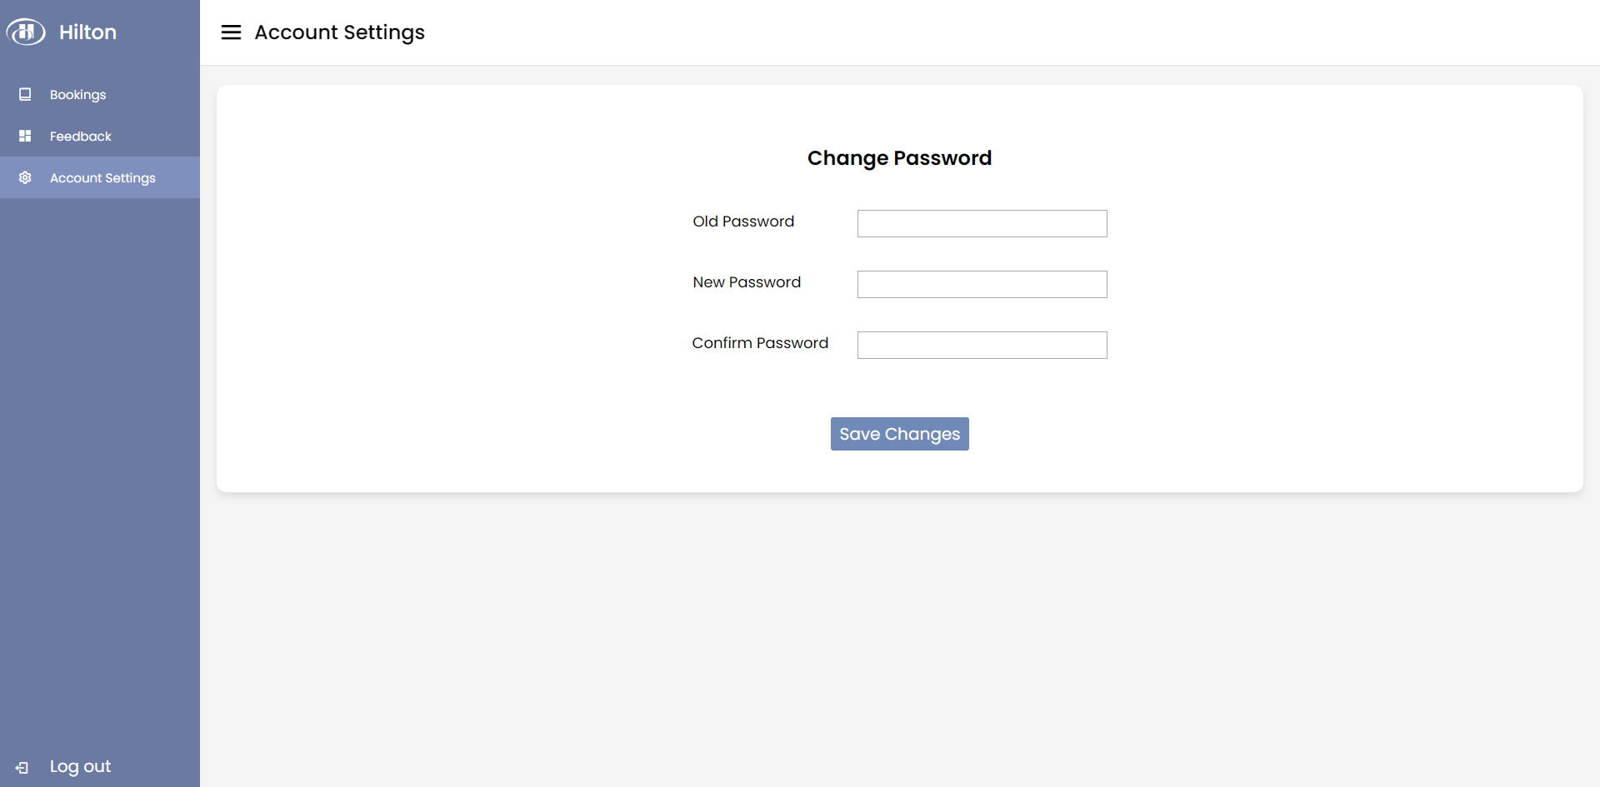The width and height of the screenshot is (1600, 787).
Task: Click the Feedback grid icon in sidebar
Action: point(25,136)
